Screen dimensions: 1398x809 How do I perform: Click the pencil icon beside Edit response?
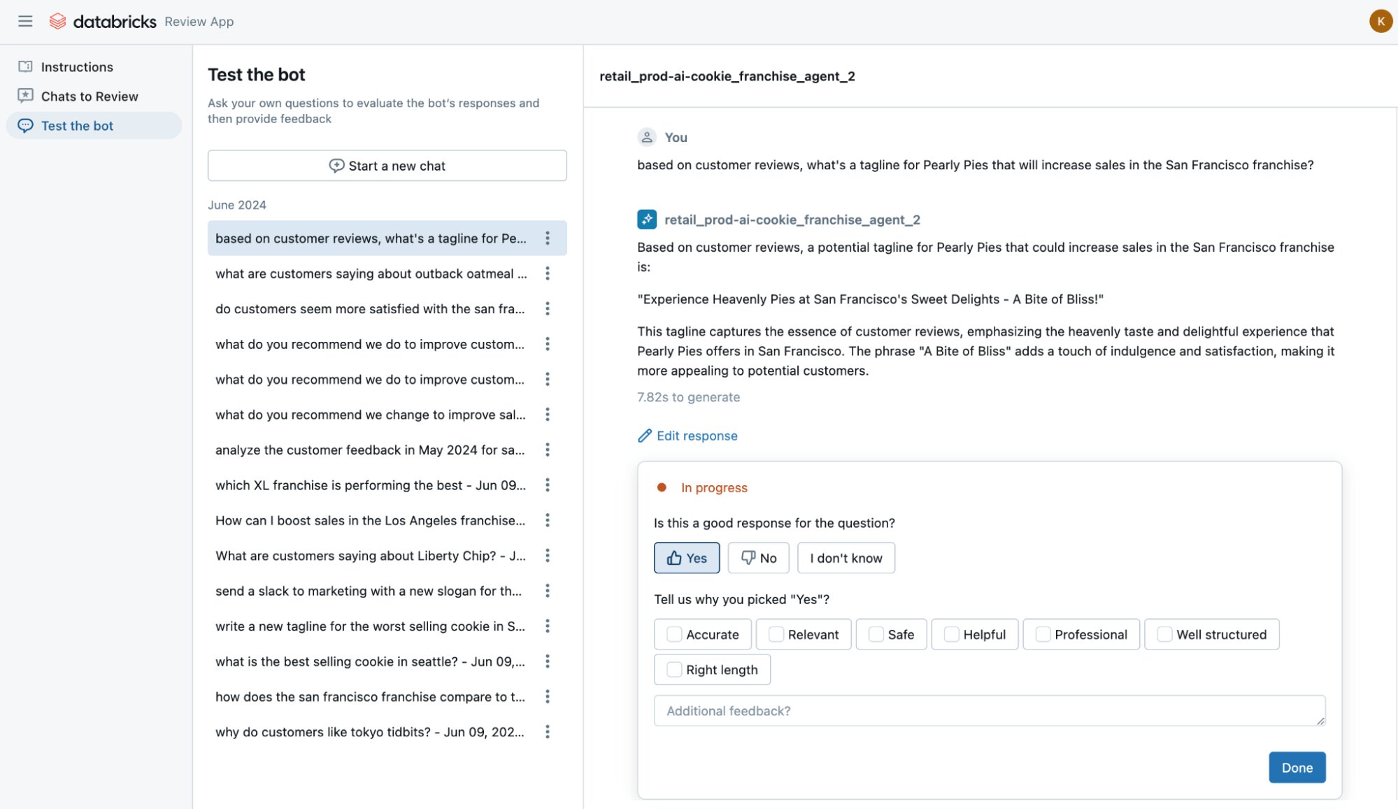click(644, 436)
